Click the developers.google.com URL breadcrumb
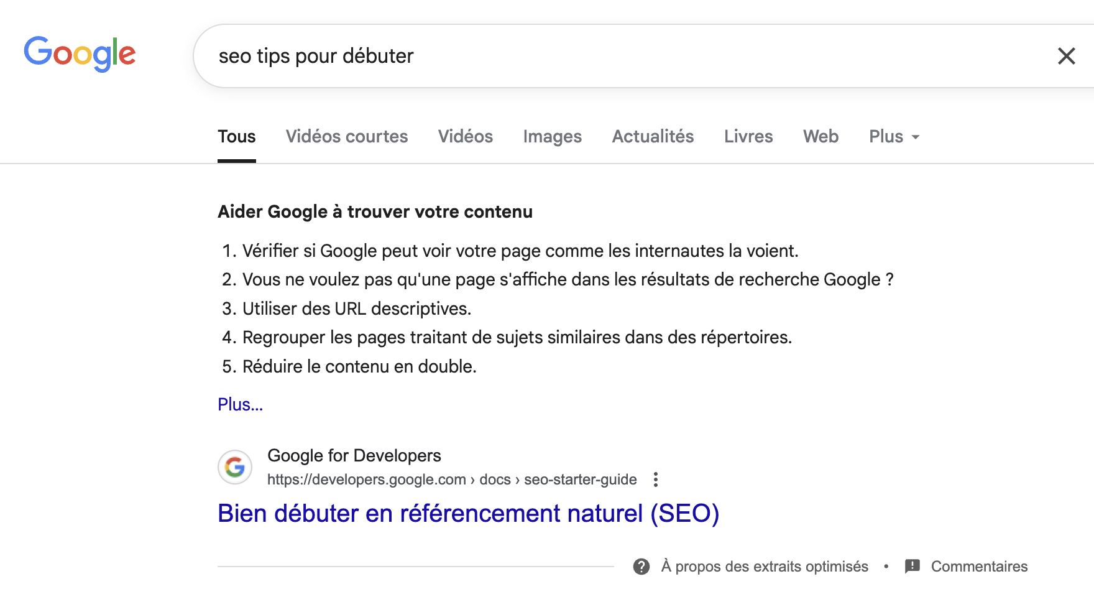Viewport: 1094px width, 607px height. 452,480
